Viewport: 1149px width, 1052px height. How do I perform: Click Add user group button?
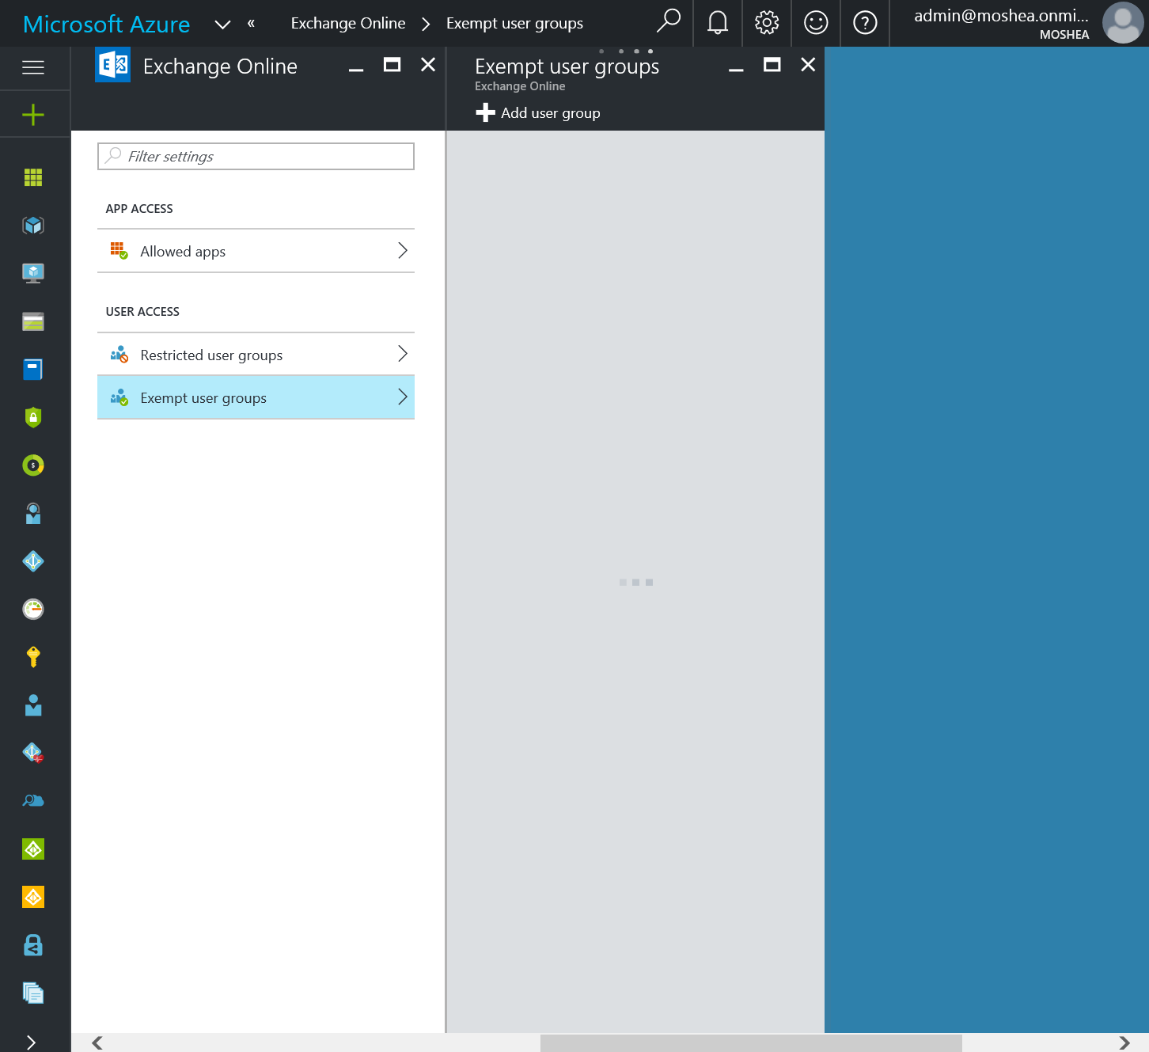538,113
